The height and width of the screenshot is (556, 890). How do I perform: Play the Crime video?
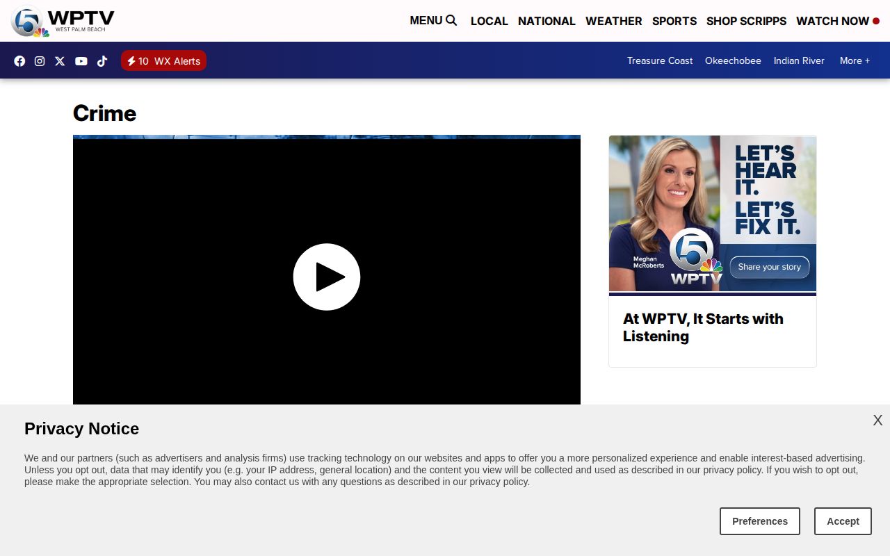pos(327,277)
